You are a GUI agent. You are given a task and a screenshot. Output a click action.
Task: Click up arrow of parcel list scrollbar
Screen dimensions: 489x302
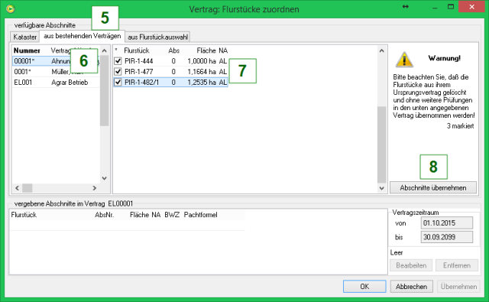[382, 50]
